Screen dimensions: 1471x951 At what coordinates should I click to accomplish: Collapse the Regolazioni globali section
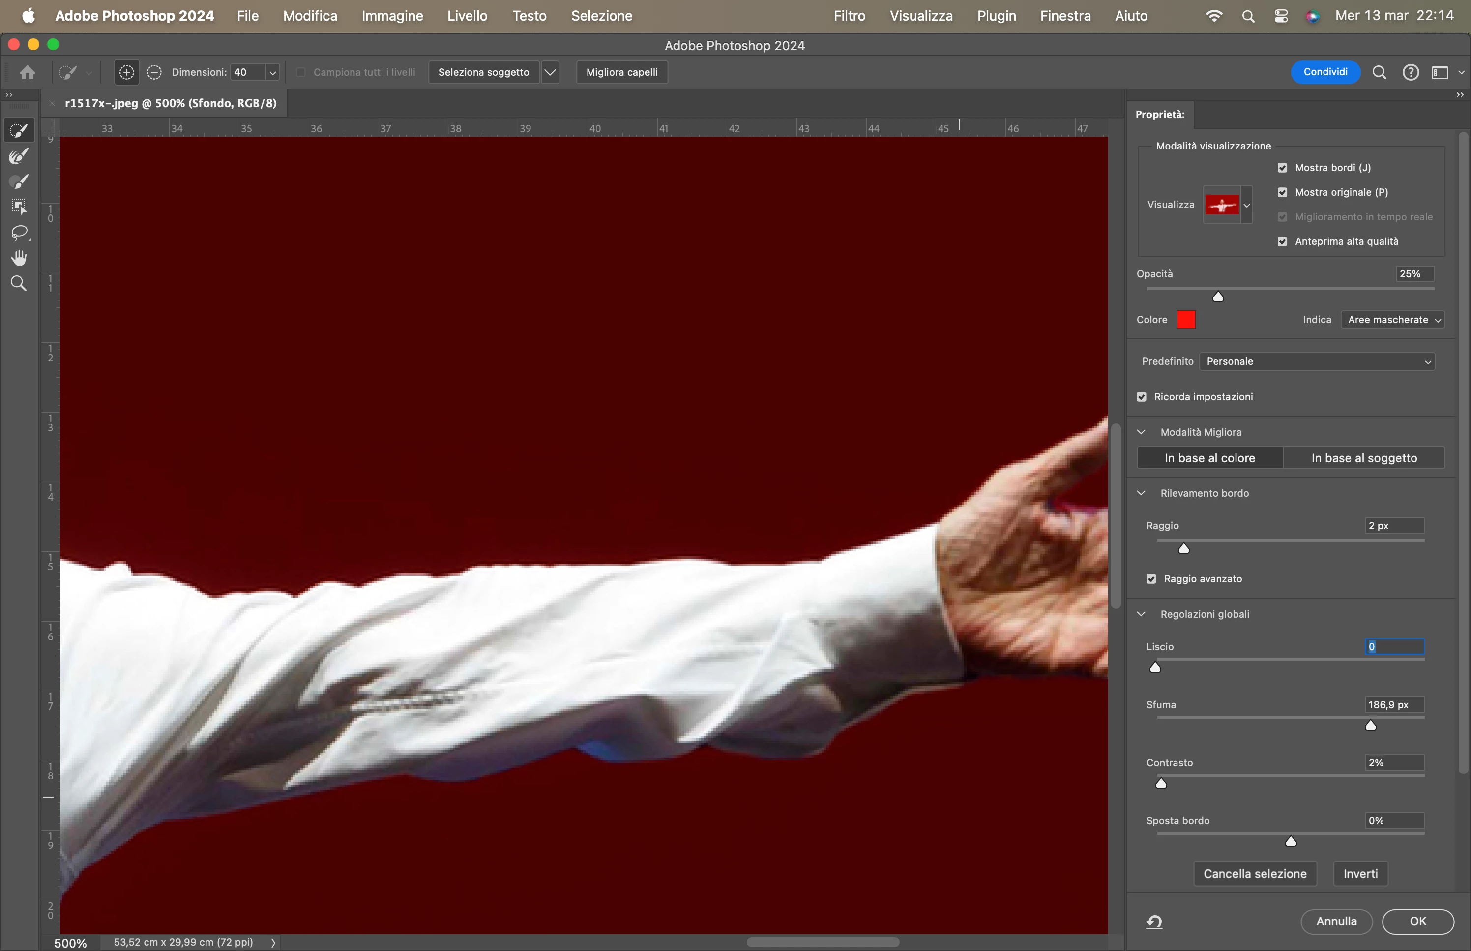coord(1142,614)
